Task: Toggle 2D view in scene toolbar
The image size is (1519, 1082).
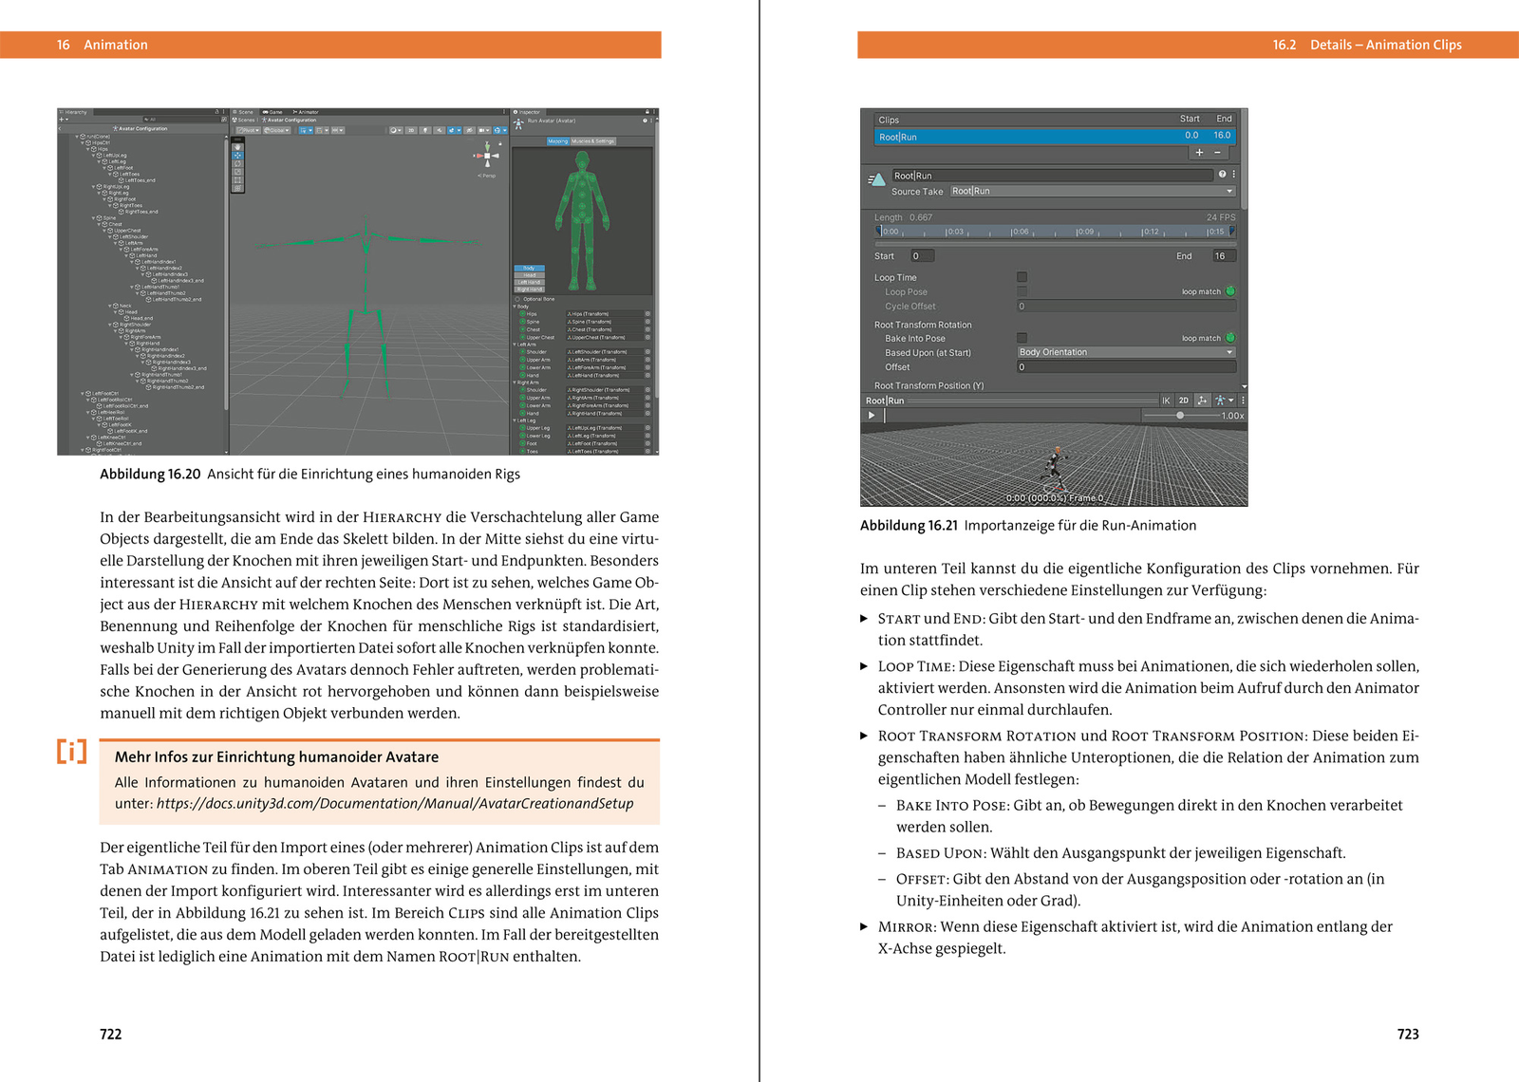Action: click(x=411, y=130)
